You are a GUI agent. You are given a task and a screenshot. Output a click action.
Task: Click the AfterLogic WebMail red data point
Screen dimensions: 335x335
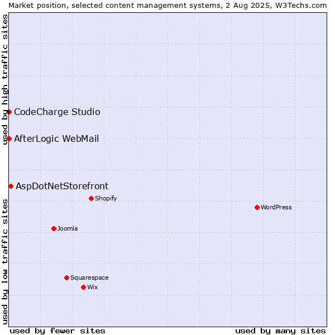point(9,138)
